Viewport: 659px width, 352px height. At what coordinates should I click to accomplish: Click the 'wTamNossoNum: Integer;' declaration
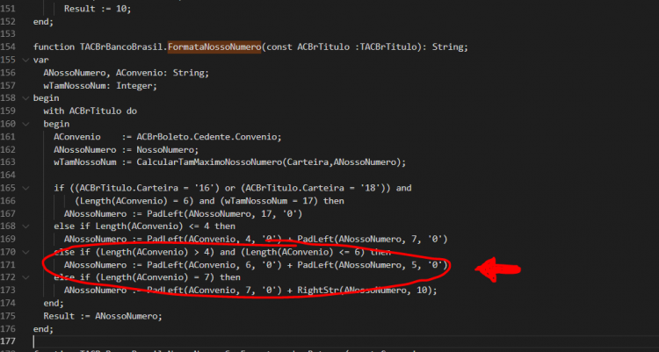coord(100,86)
